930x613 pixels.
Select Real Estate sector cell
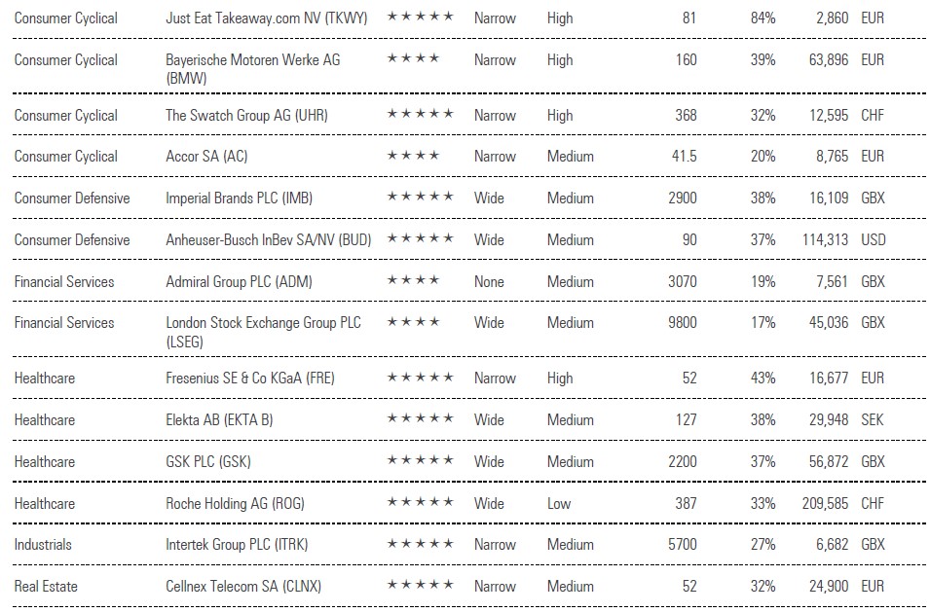point(46,586)
